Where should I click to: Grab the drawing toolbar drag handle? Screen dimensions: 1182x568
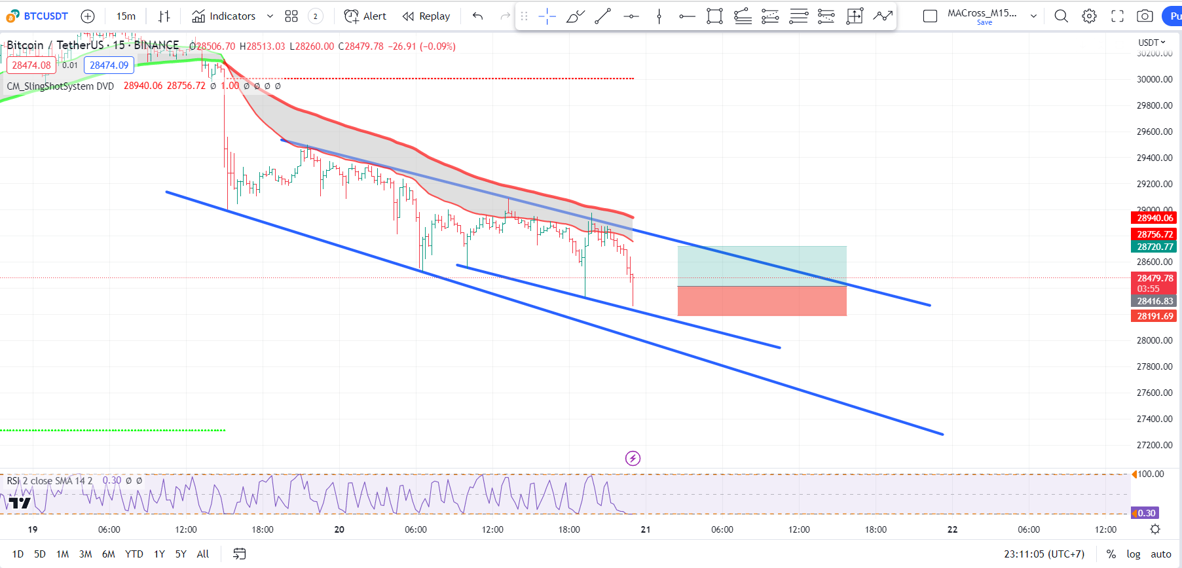524,16
